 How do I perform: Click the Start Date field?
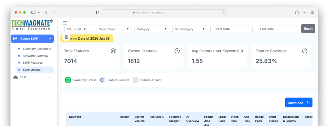[x=231, y=29]
